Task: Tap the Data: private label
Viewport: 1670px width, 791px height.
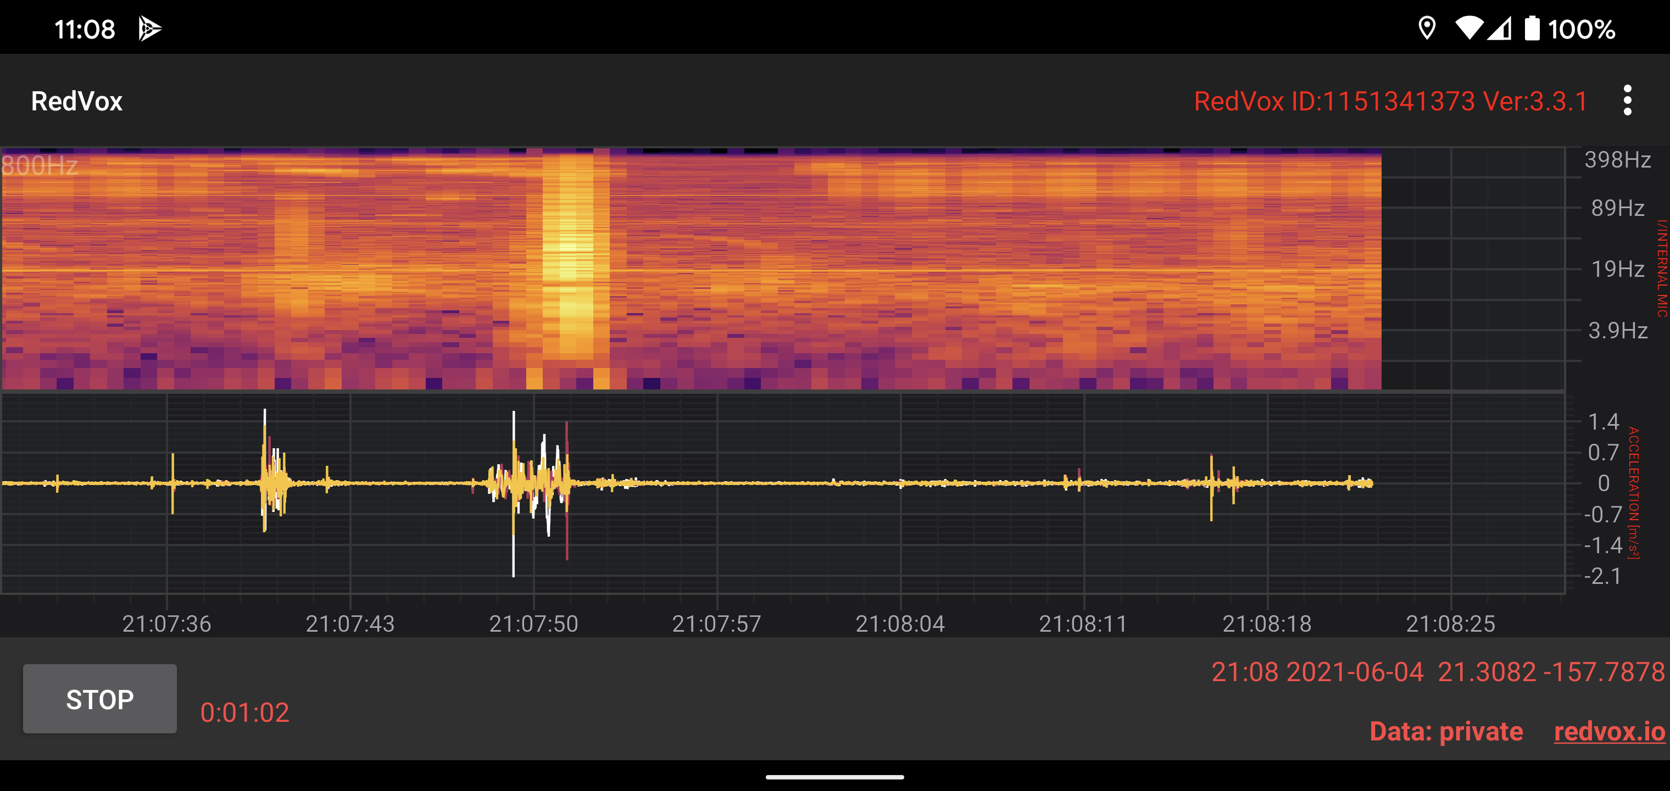Action: (1446, 731)
